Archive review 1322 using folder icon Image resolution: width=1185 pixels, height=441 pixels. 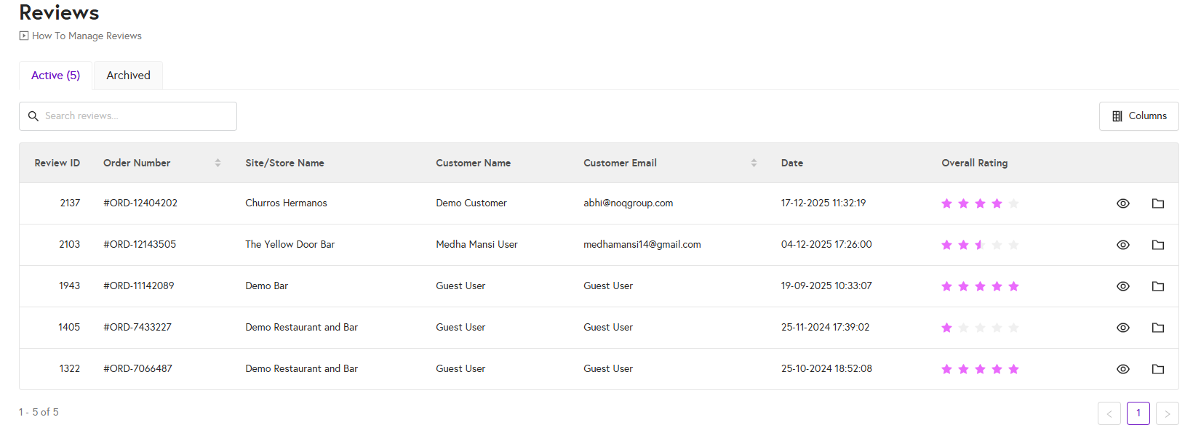[1157, 369]
